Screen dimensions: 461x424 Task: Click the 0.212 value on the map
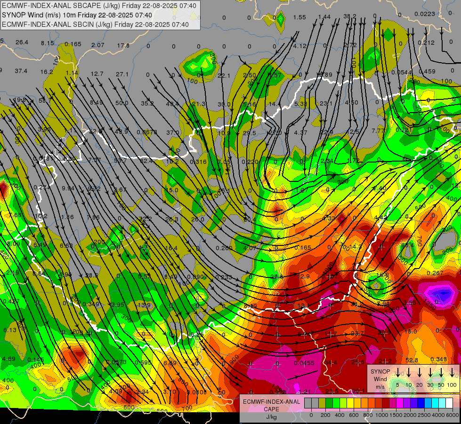coord(426,43)
